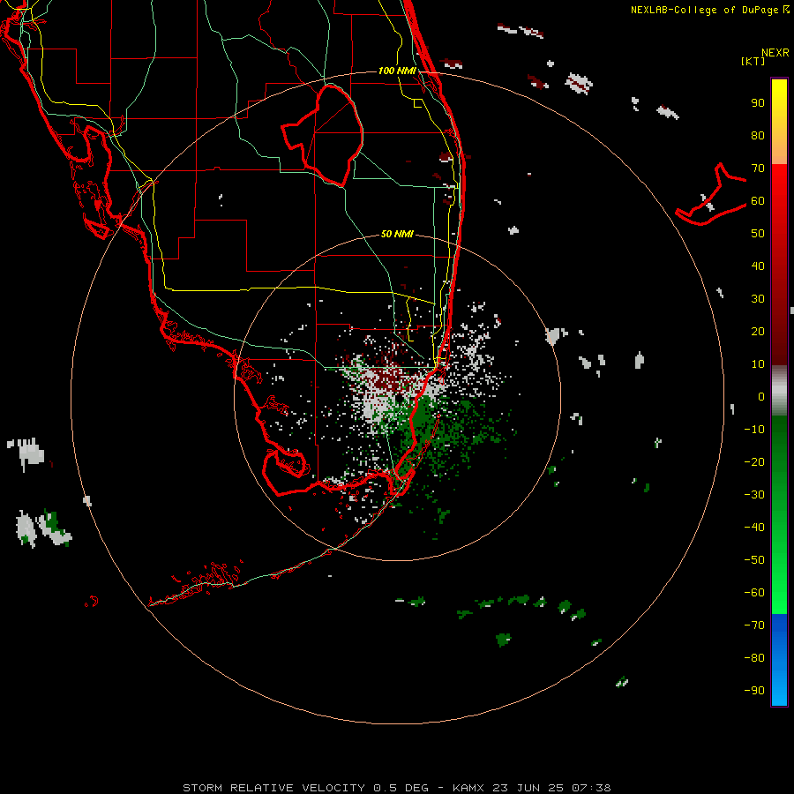Click the NEXR label above the color scale

pos(775,53)
